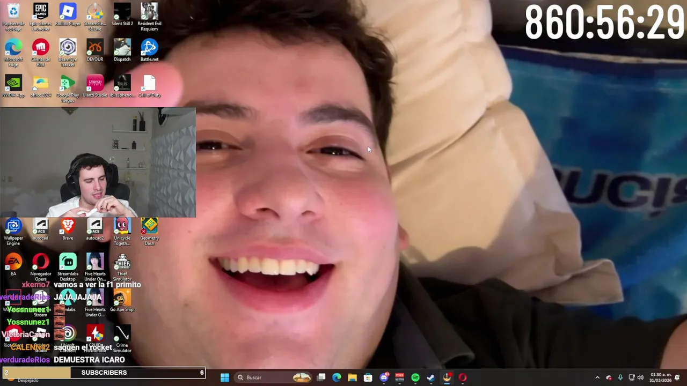Open Discord from the taskbar
Screen dimensions: 687x386
click(x=384, y=377)
